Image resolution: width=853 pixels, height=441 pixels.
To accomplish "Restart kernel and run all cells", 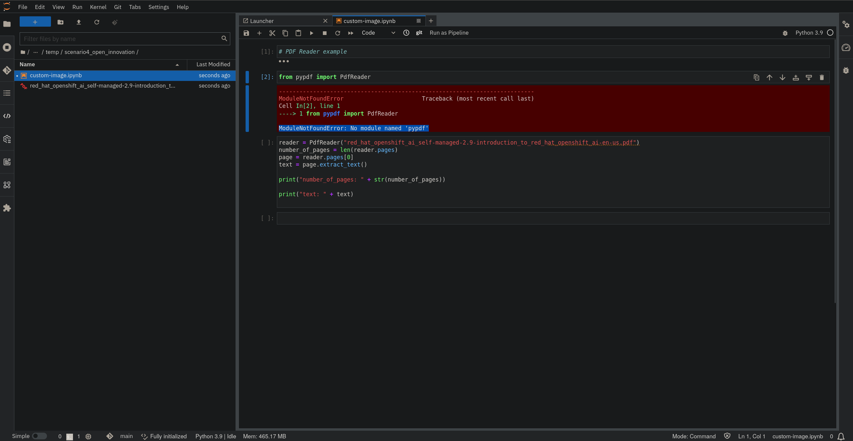I will click(351, 33).
